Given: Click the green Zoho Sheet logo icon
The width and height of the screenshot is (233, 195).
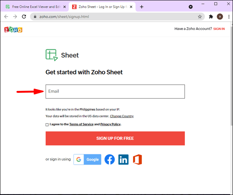Looking at the screenshot, I should click(52, 55).
